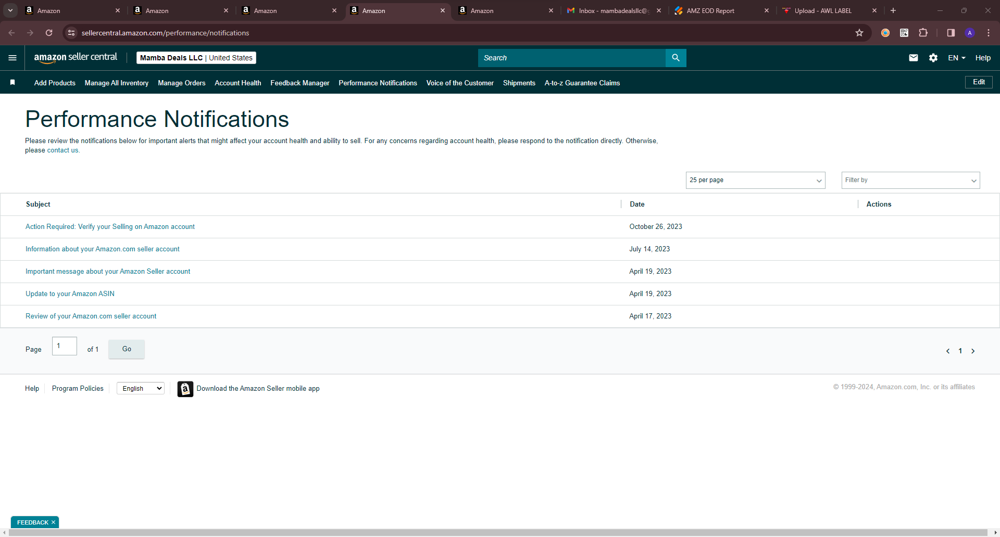
Task: Click the orange circular extension icon
Action: 885,33
